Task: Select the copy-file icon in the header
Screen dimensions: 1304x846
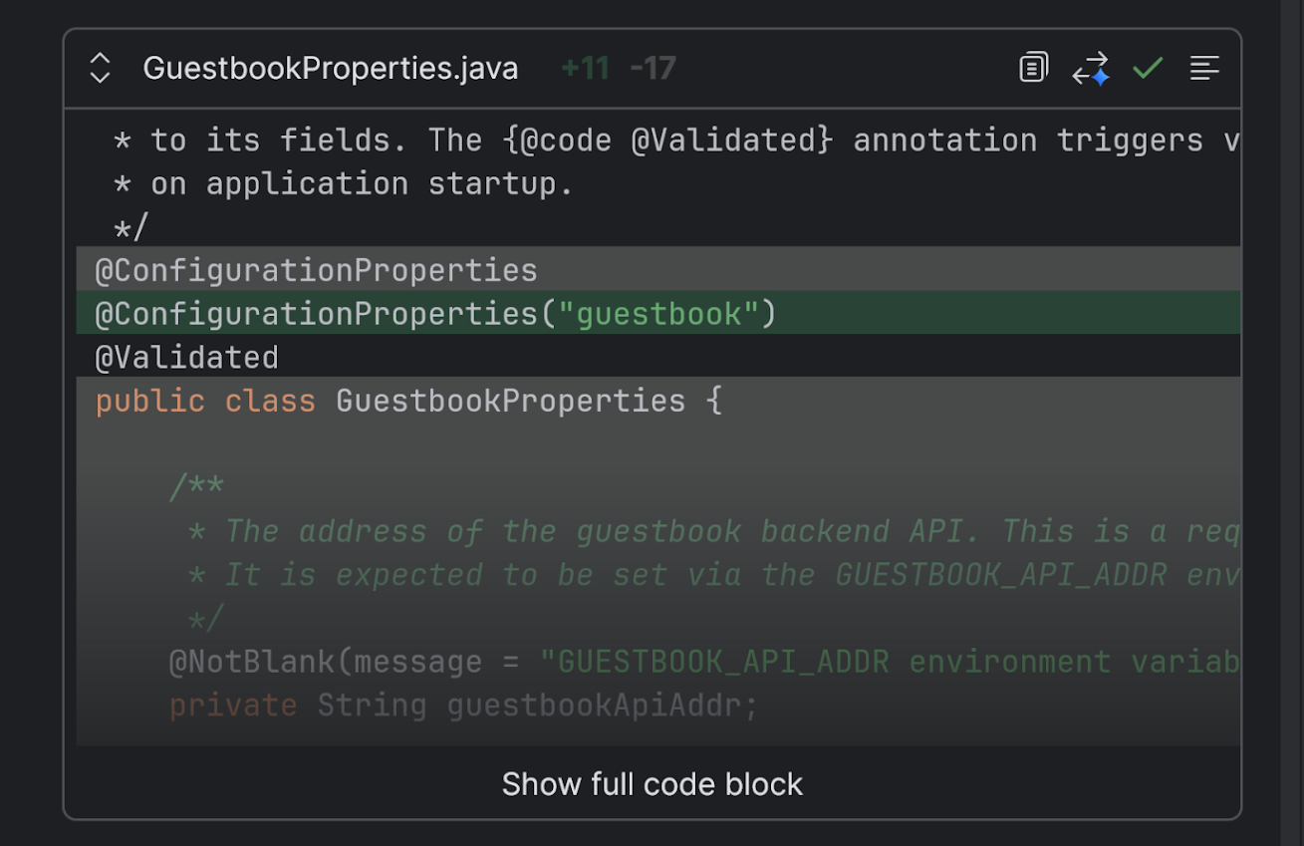Action: pos(1033,67)
